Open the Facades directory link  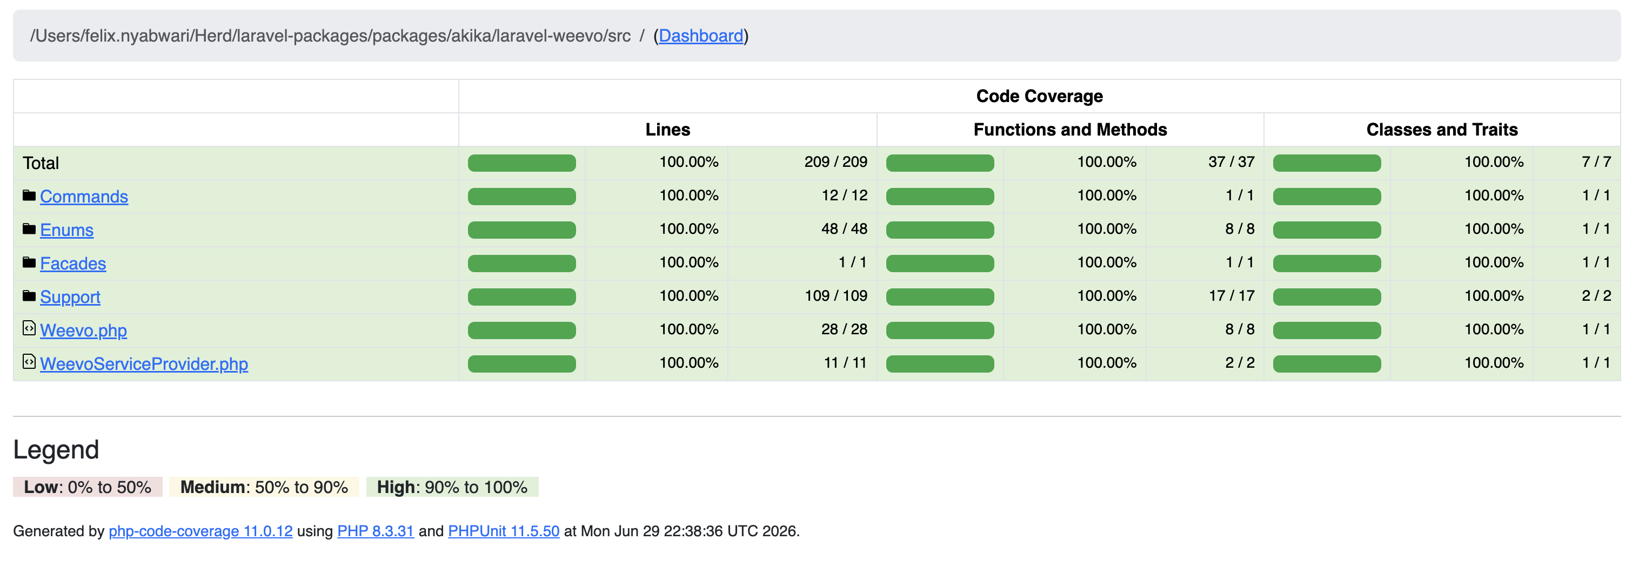point(73,264)
